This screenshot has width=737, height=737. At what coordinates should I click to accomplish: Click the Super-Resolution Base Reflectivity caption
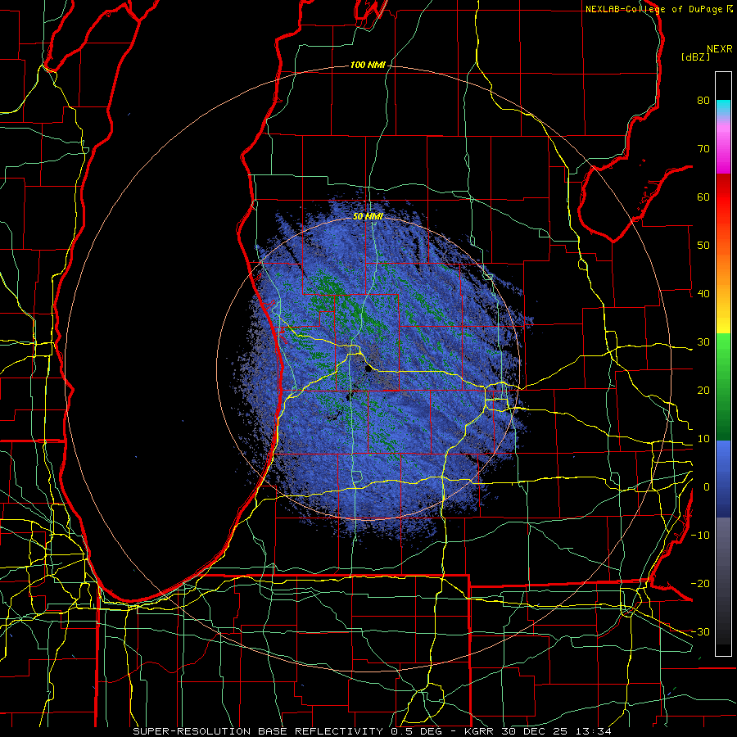258,731
